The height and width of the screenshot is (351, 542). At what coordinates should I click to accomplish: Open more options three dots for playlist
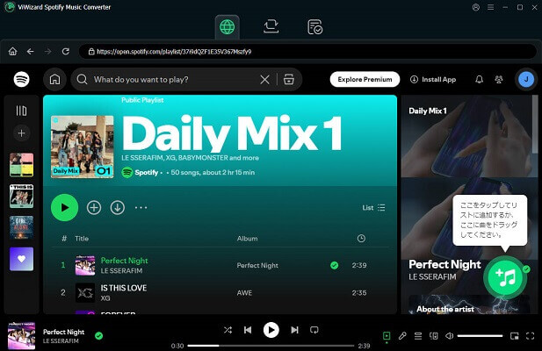click(141, 207)
